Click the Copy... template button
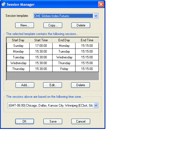 53,25
